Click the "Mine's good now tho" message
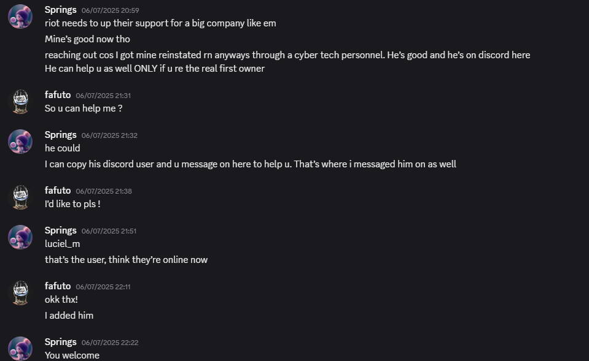Screen dimensions: 589x361 pyautogui.click(x=87, y=39)
